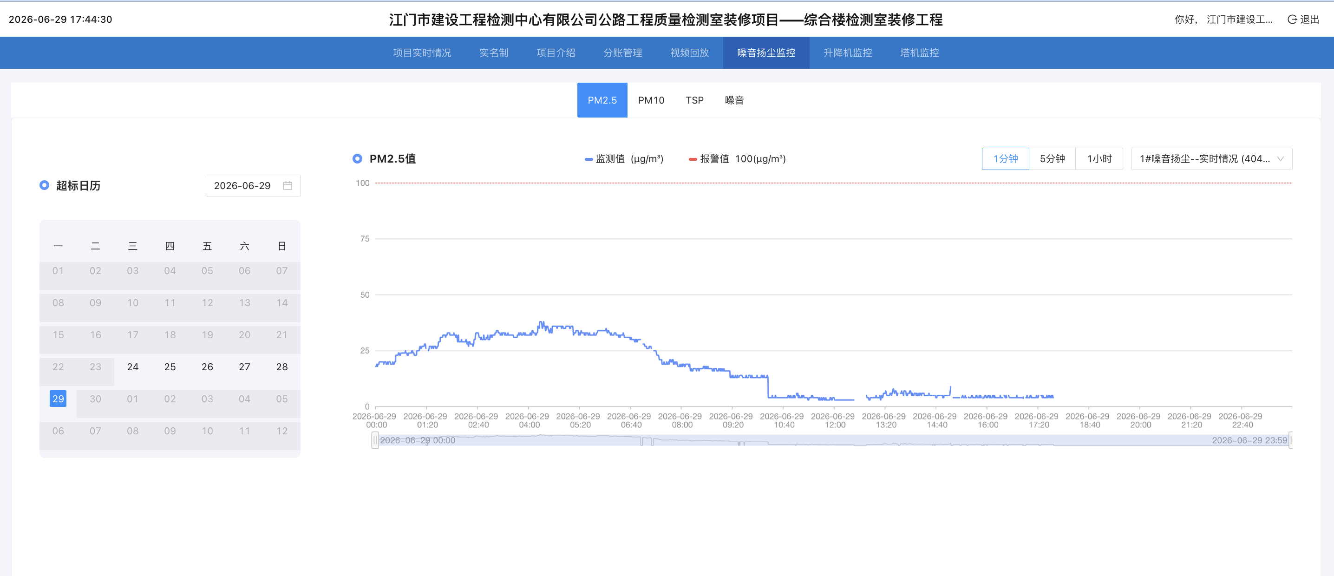Select calendar day 28
The image size is (1334, 576).
tap(282, 367)
